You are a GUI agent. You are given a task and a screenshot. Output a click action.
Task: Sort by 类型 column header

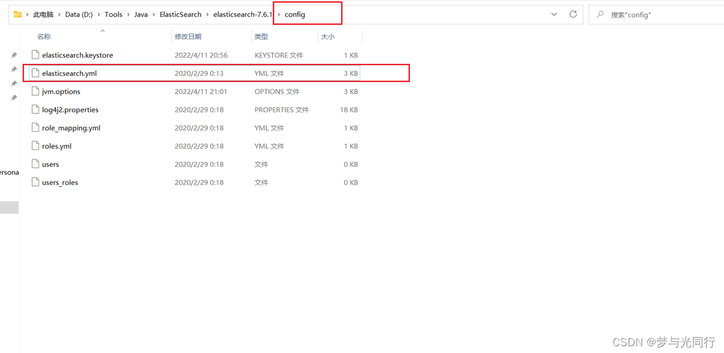[x=261, y=36]
